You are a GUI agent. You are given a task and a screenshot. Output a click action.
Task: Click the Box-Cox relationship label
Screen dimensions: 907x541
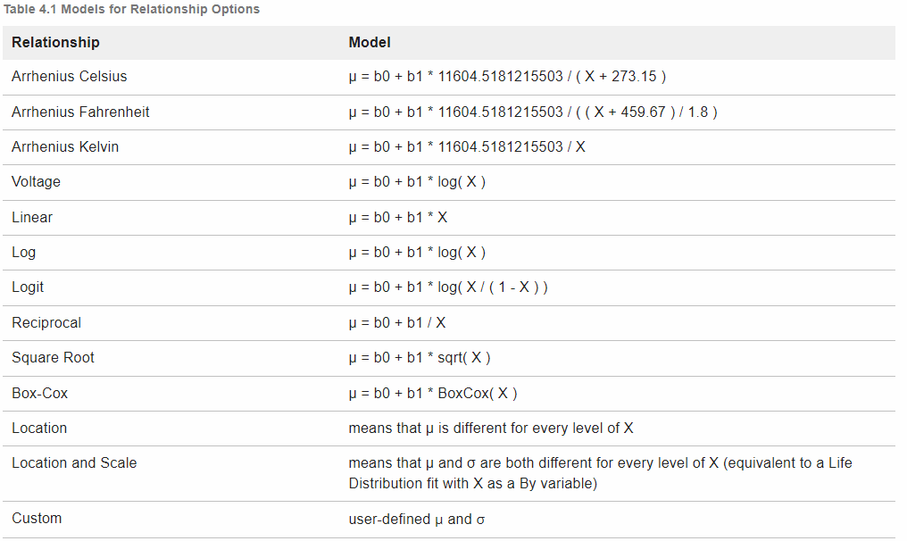click(x=39, y=394)
